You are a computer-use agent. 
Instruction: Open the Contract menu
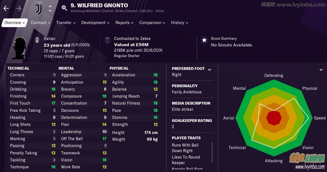(40, 23)
